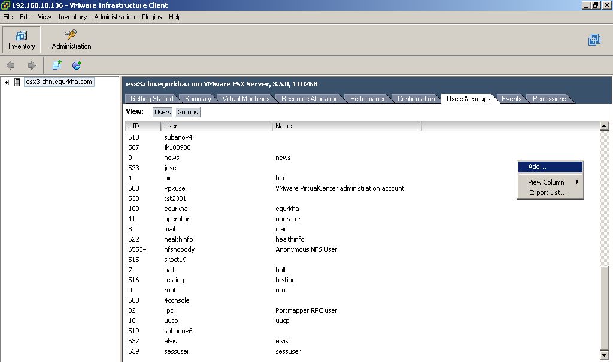The image size is (613, 362).
Task: Click the VMware logo icon at top right
Action: [594, 40]
